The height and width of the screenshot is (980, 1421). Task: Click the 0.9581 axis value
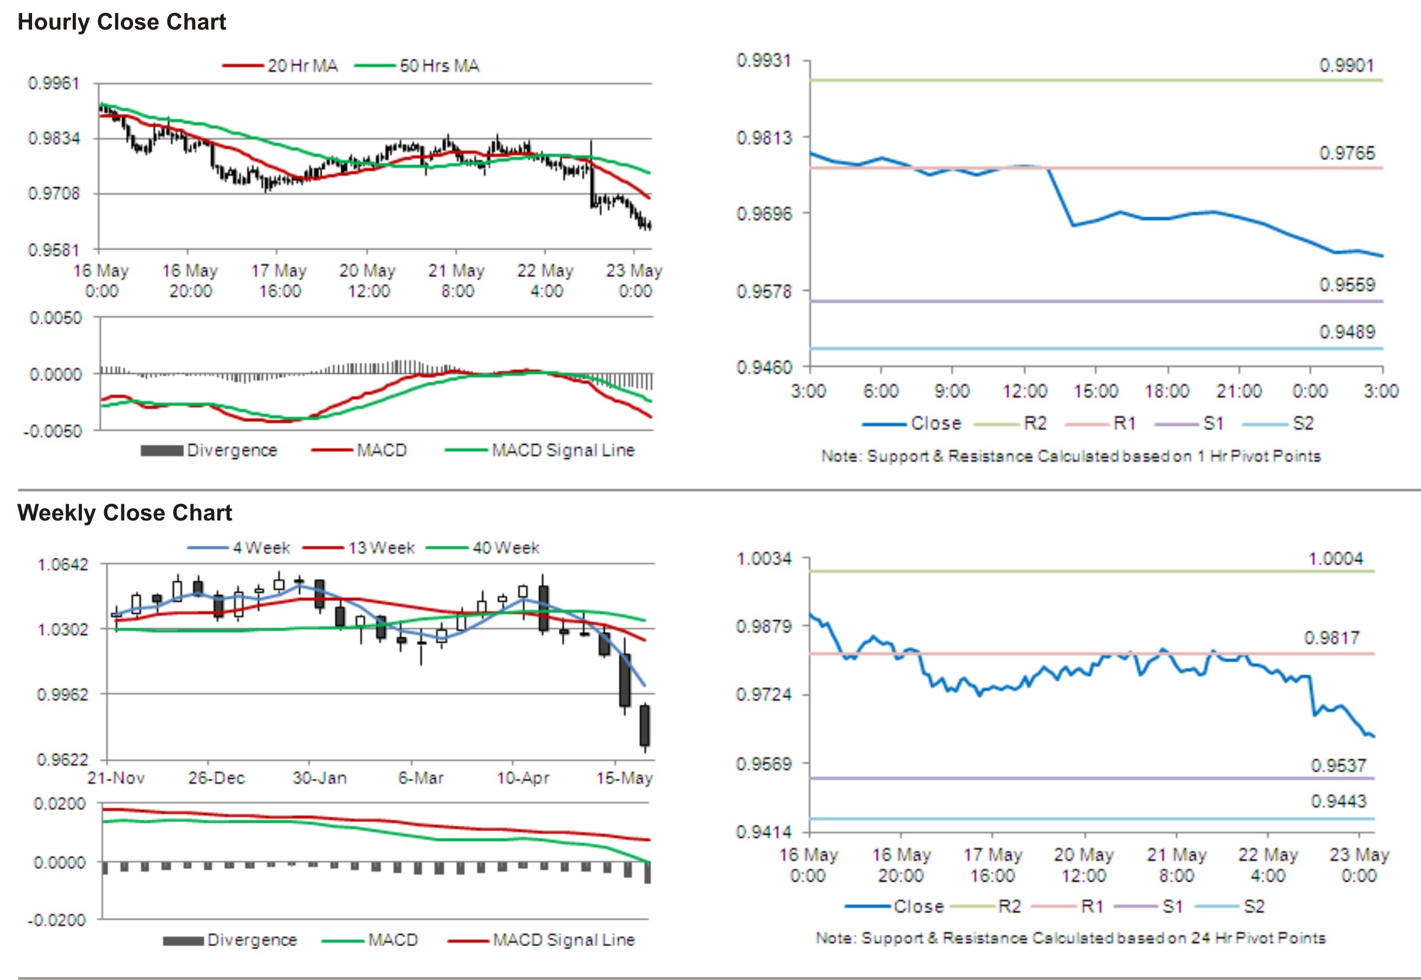54,249
